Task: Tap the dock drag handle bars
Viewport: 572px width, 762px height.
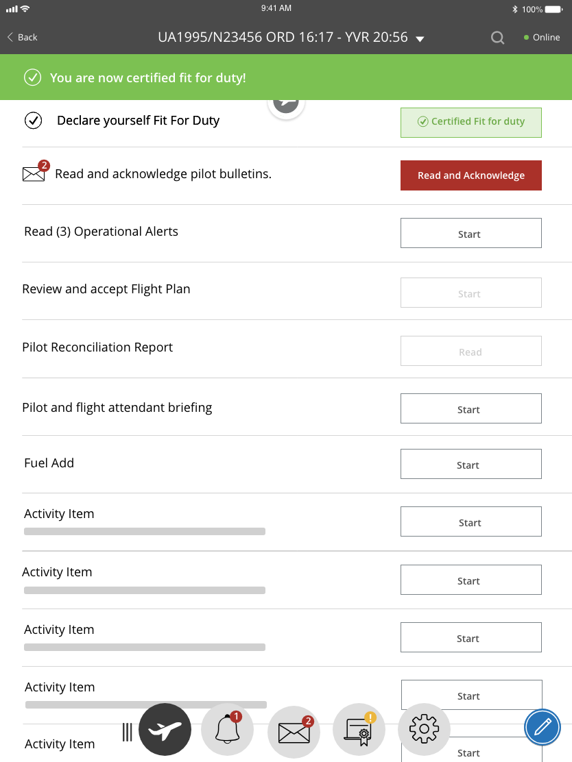Action: (x=127, y=732)
